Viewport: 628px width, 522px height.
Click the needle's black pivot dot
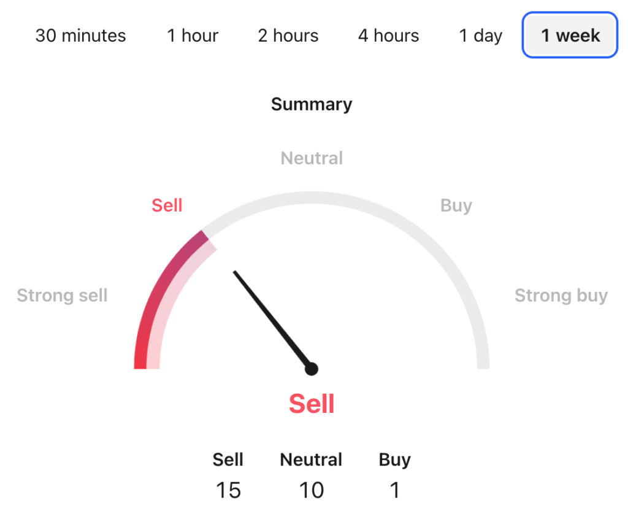click(x=312, y=369)
